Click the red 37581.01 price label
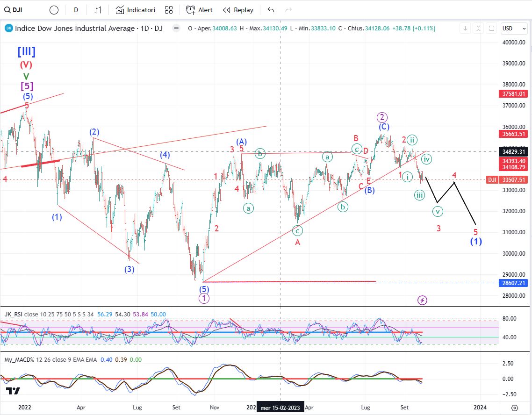This screenshot has height=415, width=532. pyautogui.click(x=513, y=93)
